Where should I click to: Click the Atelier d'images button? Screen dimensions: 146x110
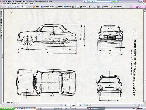tap(116, 7)
